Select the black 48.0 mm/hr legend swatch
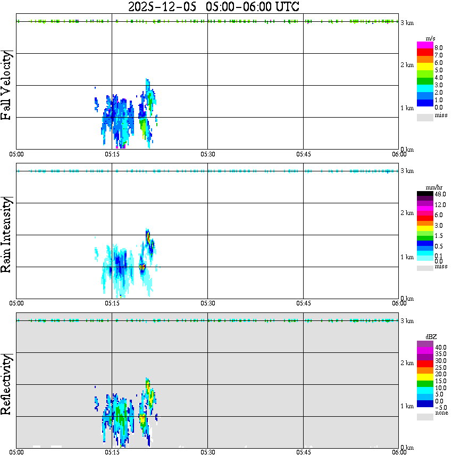452x462 pixels. coord(425,194)
